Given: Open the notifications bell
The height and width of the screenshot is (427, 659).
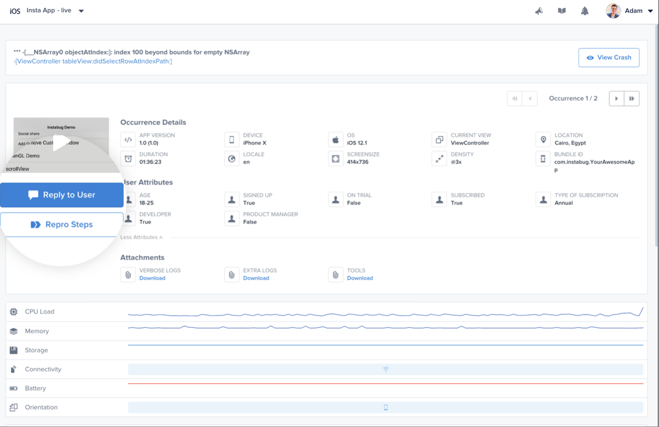Looking at the screenshot, I should point(584,11).
